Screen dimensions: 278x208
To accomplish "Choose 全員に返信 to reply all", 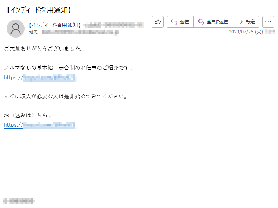I will click(x=213, y=22).
